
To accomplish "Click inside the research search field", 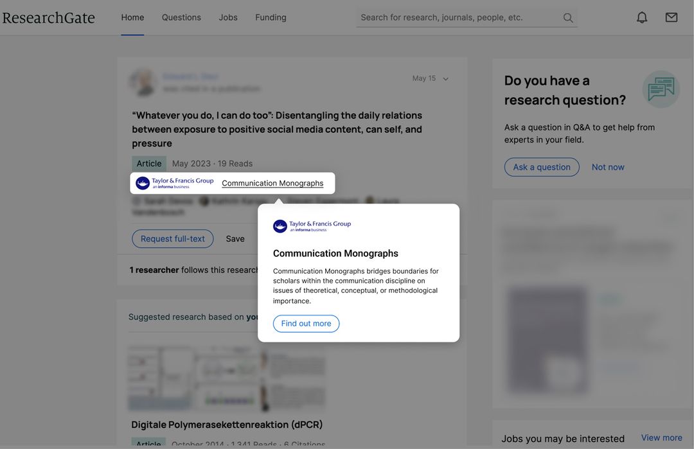I will 450,16.
